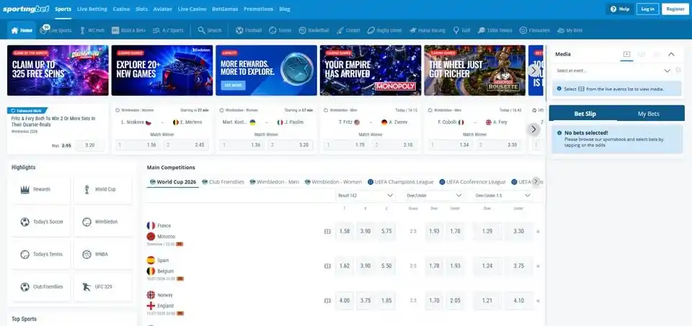This screenshot has width=692, height=326.
Task: Go to Basketball in sports bar
Action: [314, 30]
